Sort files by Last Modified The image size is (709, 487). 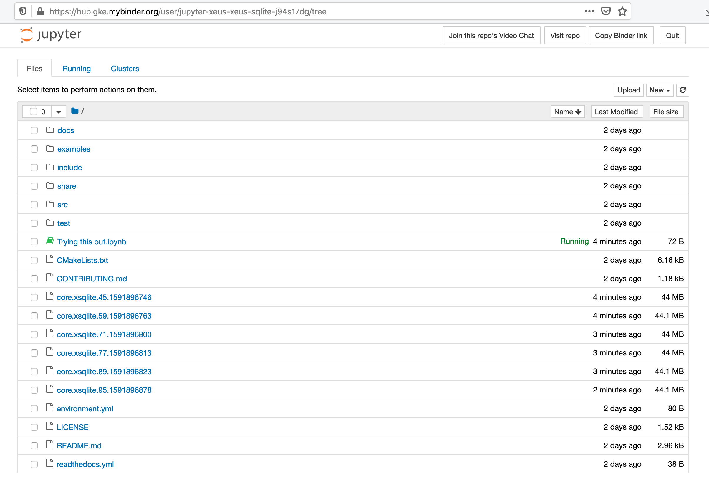tap(617, 111)
